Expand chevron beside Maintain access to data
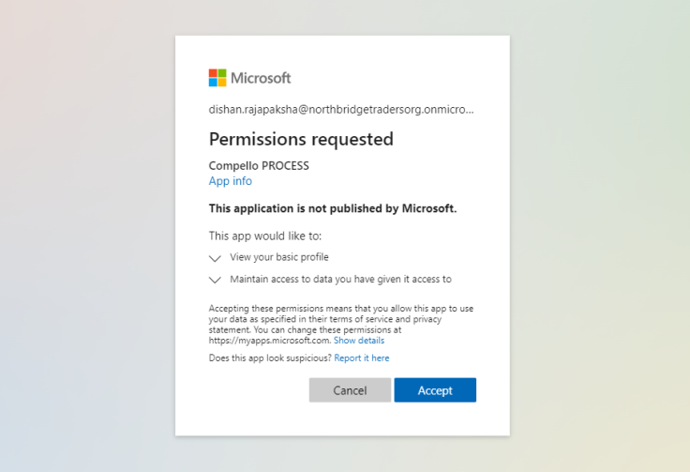 (x=215, y=280)
